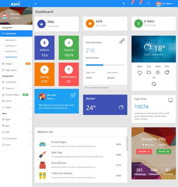The image size is (178, 187).
Task: Click the sidebar John Doe avatar
Action: click(5, 16)
